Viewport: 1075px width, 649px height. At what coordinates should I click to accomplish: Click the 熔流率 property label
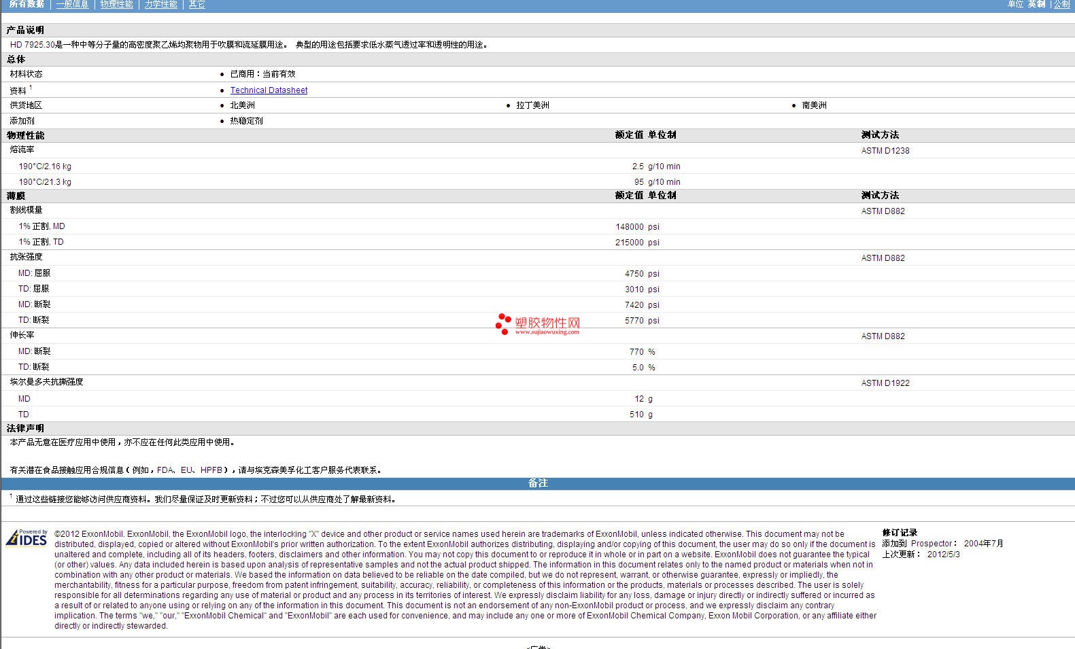22,150
